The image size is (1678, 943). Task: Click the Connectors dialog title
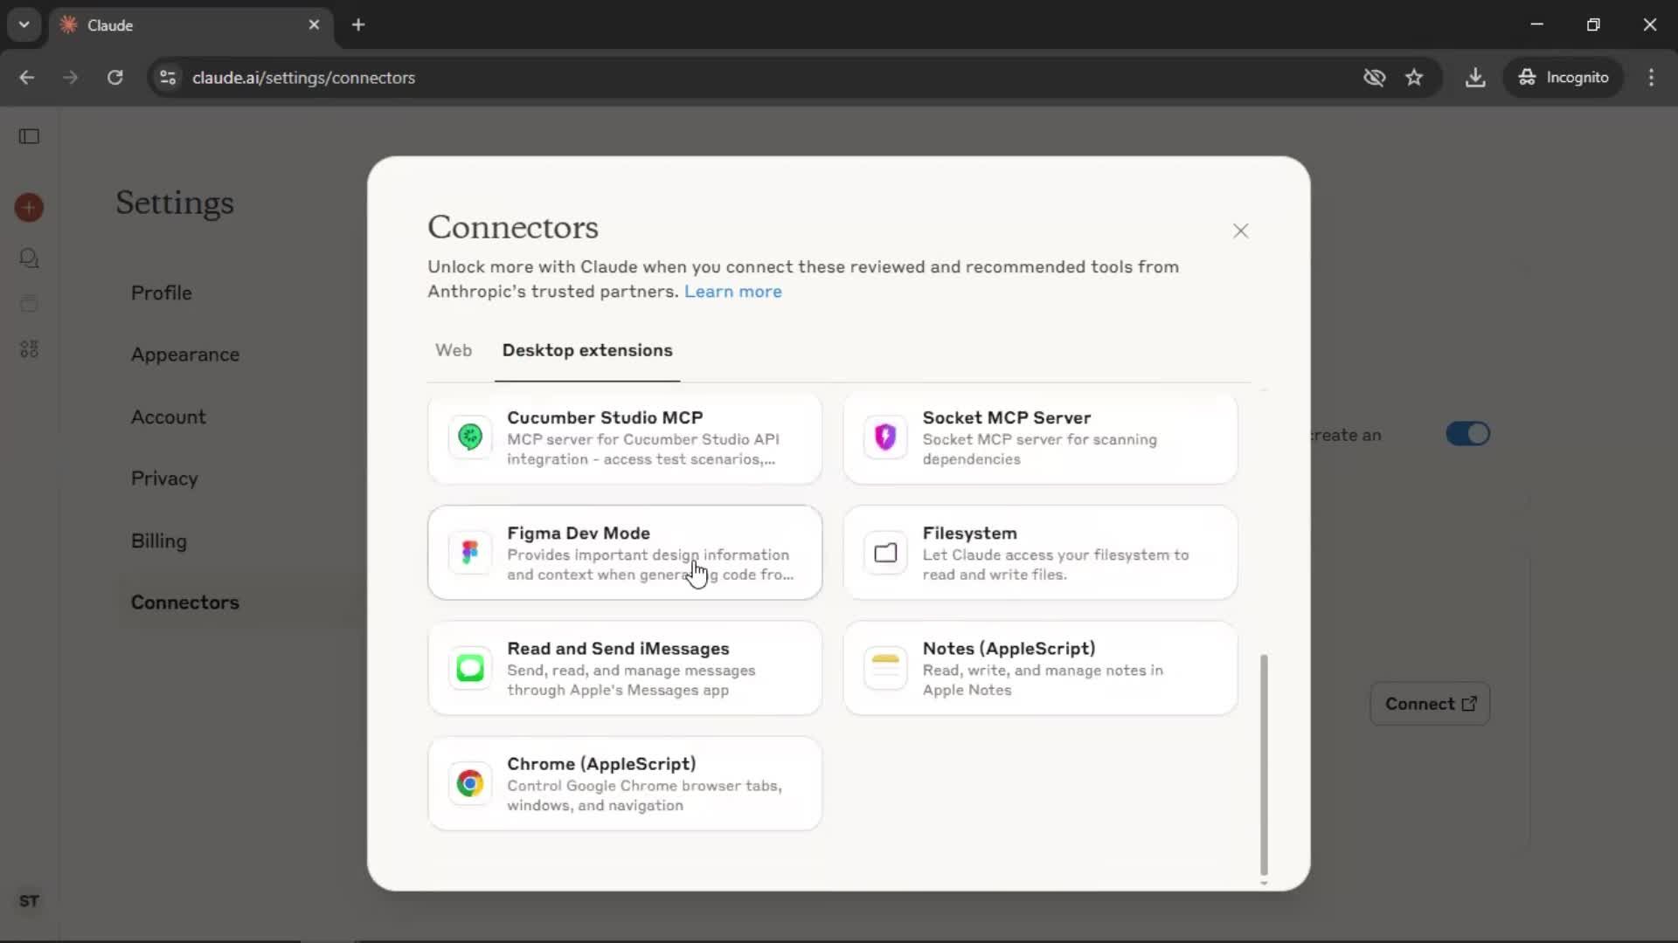513,227
